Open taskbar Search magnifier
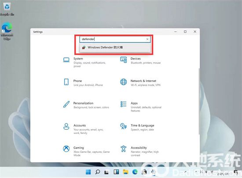This screenshot has height=178, width=242. click(x=98, y=172)
